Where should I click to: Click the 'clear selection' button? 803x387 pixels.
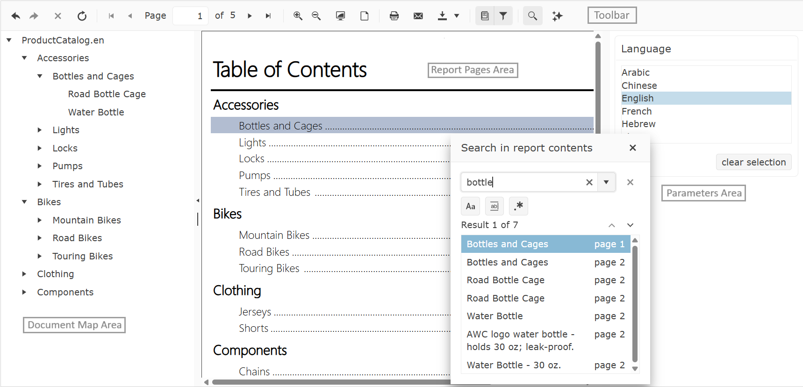[x=753, y=162]
